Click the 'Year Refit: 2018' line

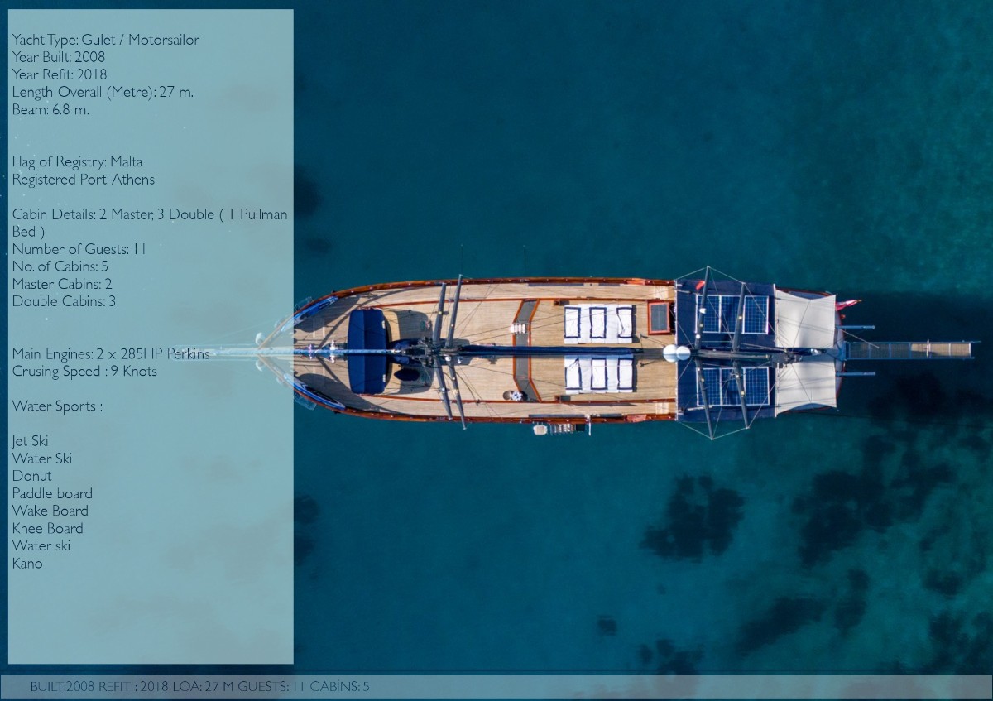[59, 74]
